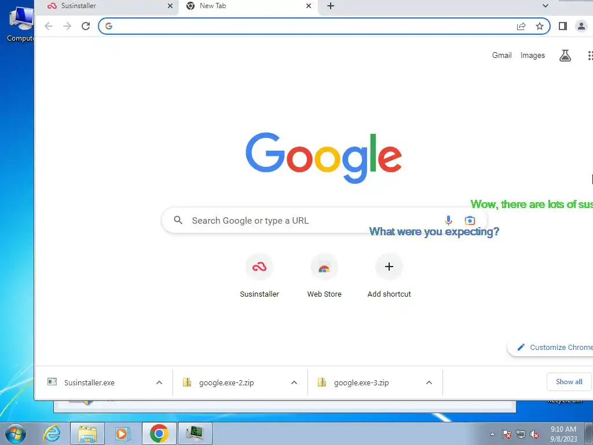593x445 pixels.
Task: Switch to the Susinstaller tab
Action: point(107,6)
